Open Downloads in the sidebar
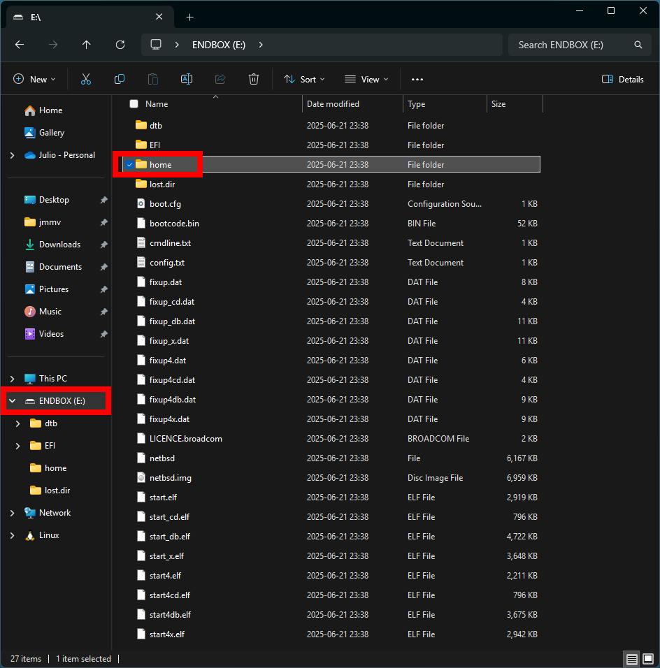Screen dimensions: 660x668 pos(59,245)
